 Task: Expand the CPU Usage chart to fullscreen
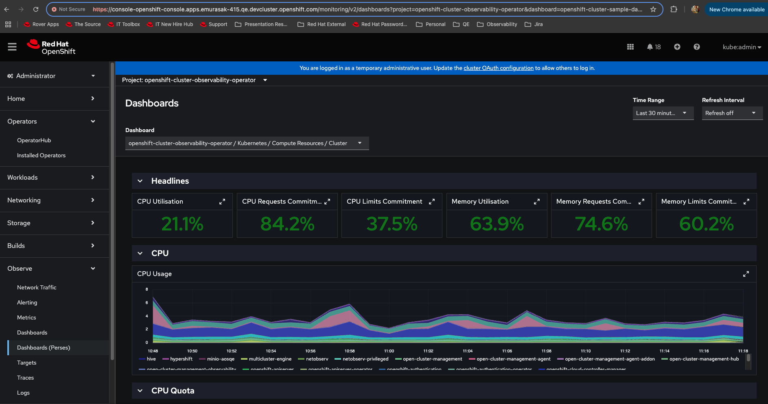[746, 274]
